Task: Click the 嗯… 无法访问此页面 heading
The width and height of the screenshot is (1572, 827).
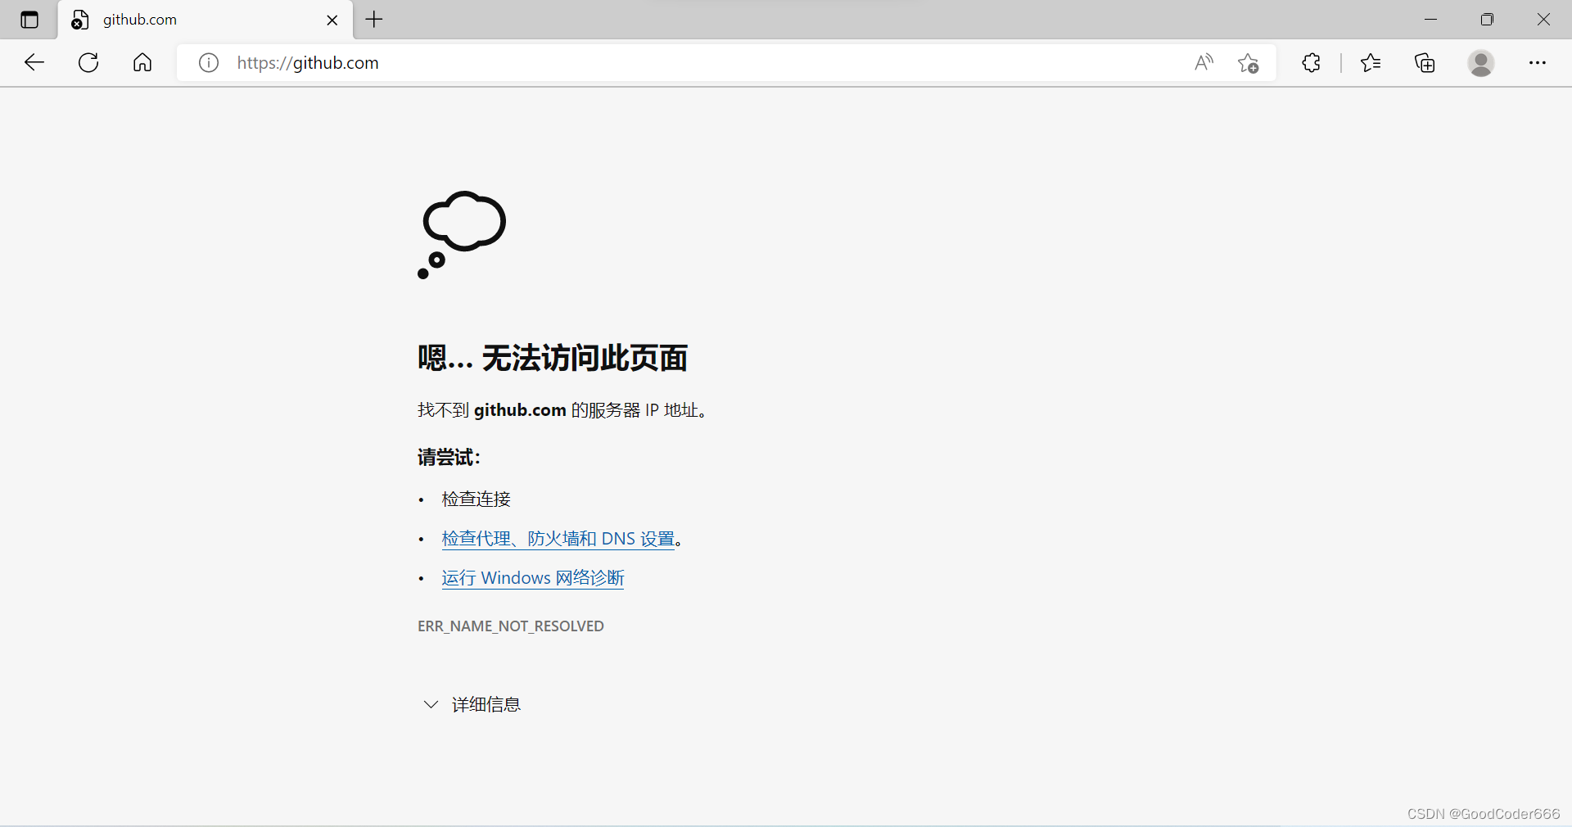Action: pyautogui.click(x=553, y=358)
